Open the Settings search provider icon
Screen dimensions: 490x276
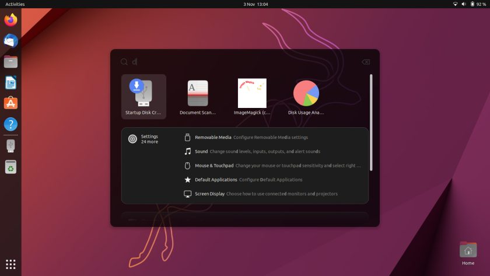tap(132, 139)
